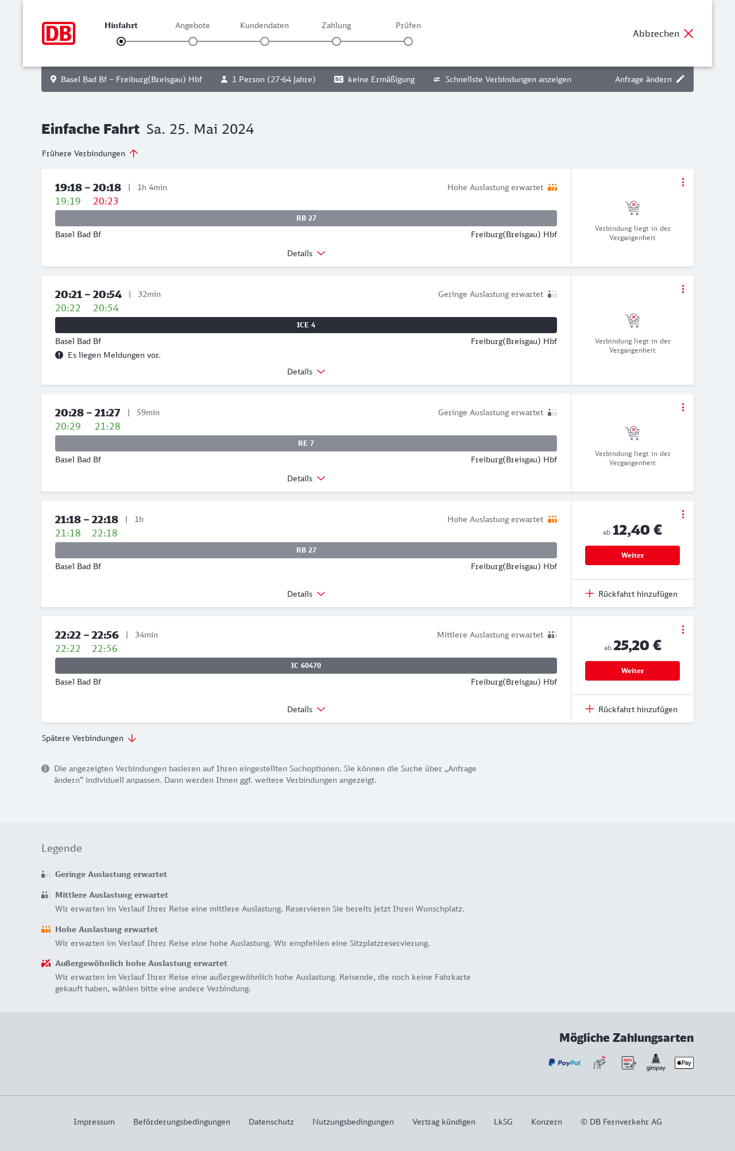Viewport: 735px width, 1151px height.
Task: Open the Datenschutz footer link
Action: point(271,1122)
